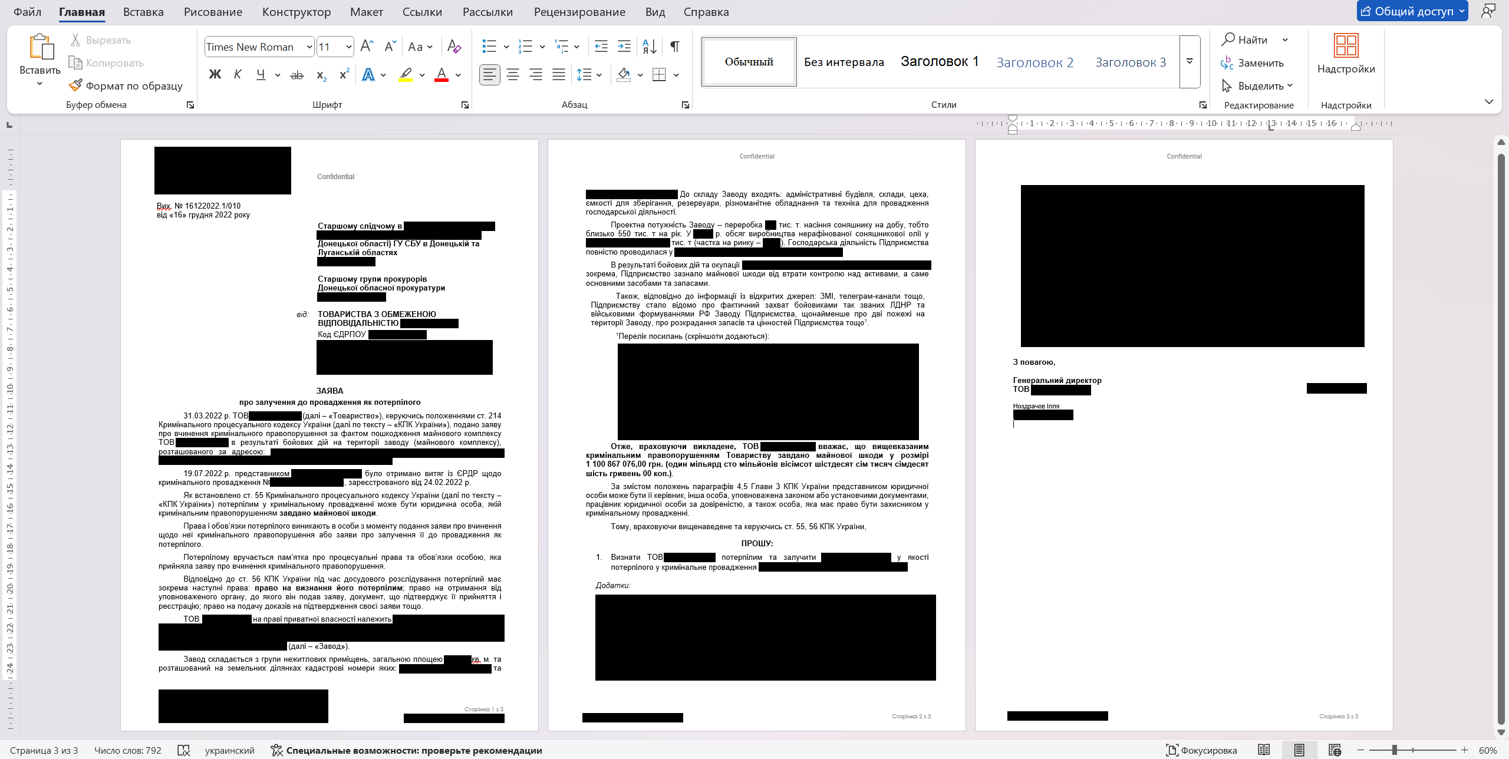
Task: Collapse the ribbon with the chevron
Action: [x=1489, y=102]
